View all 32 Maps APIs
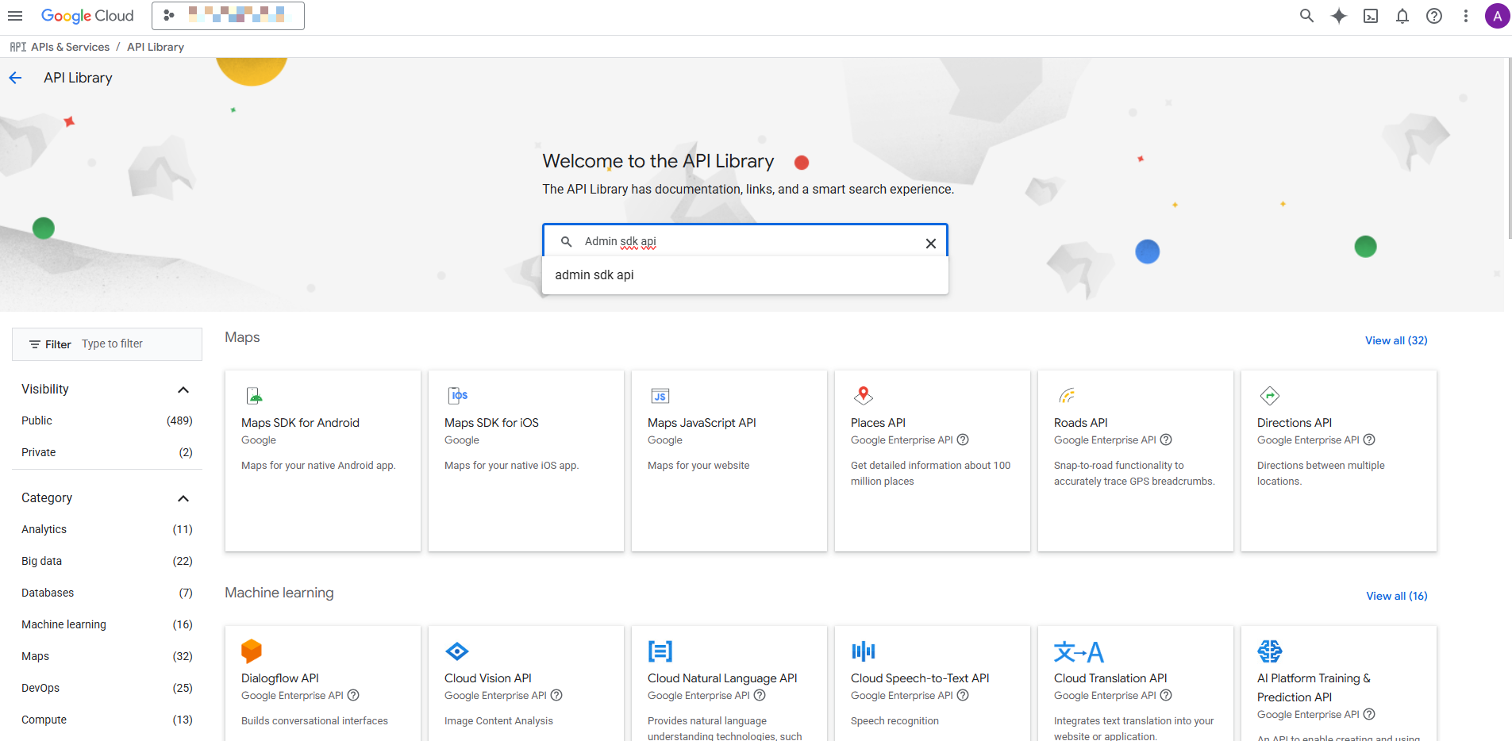Viewport: 1512px width, 741px height. click(x=1396, y=340)
